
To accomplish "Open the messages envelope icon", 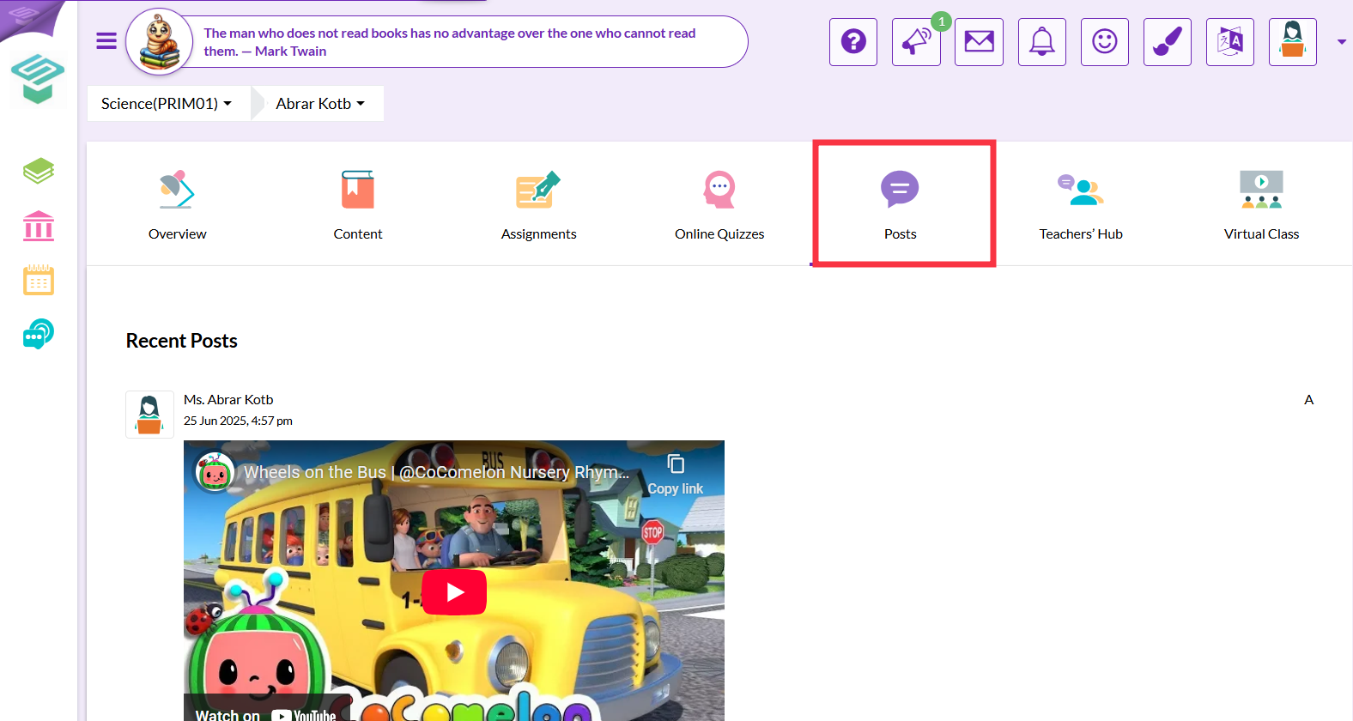I will [979, 41].
